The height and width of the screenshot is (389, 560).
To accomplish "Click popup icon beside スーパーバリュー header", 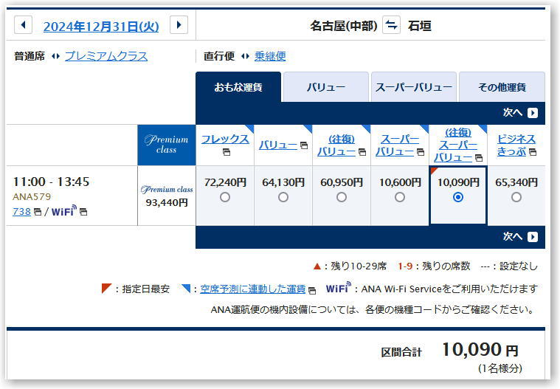I will [x=421, y=153].
